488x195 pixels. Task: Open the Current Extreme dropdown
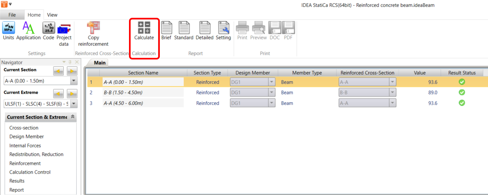73,104
